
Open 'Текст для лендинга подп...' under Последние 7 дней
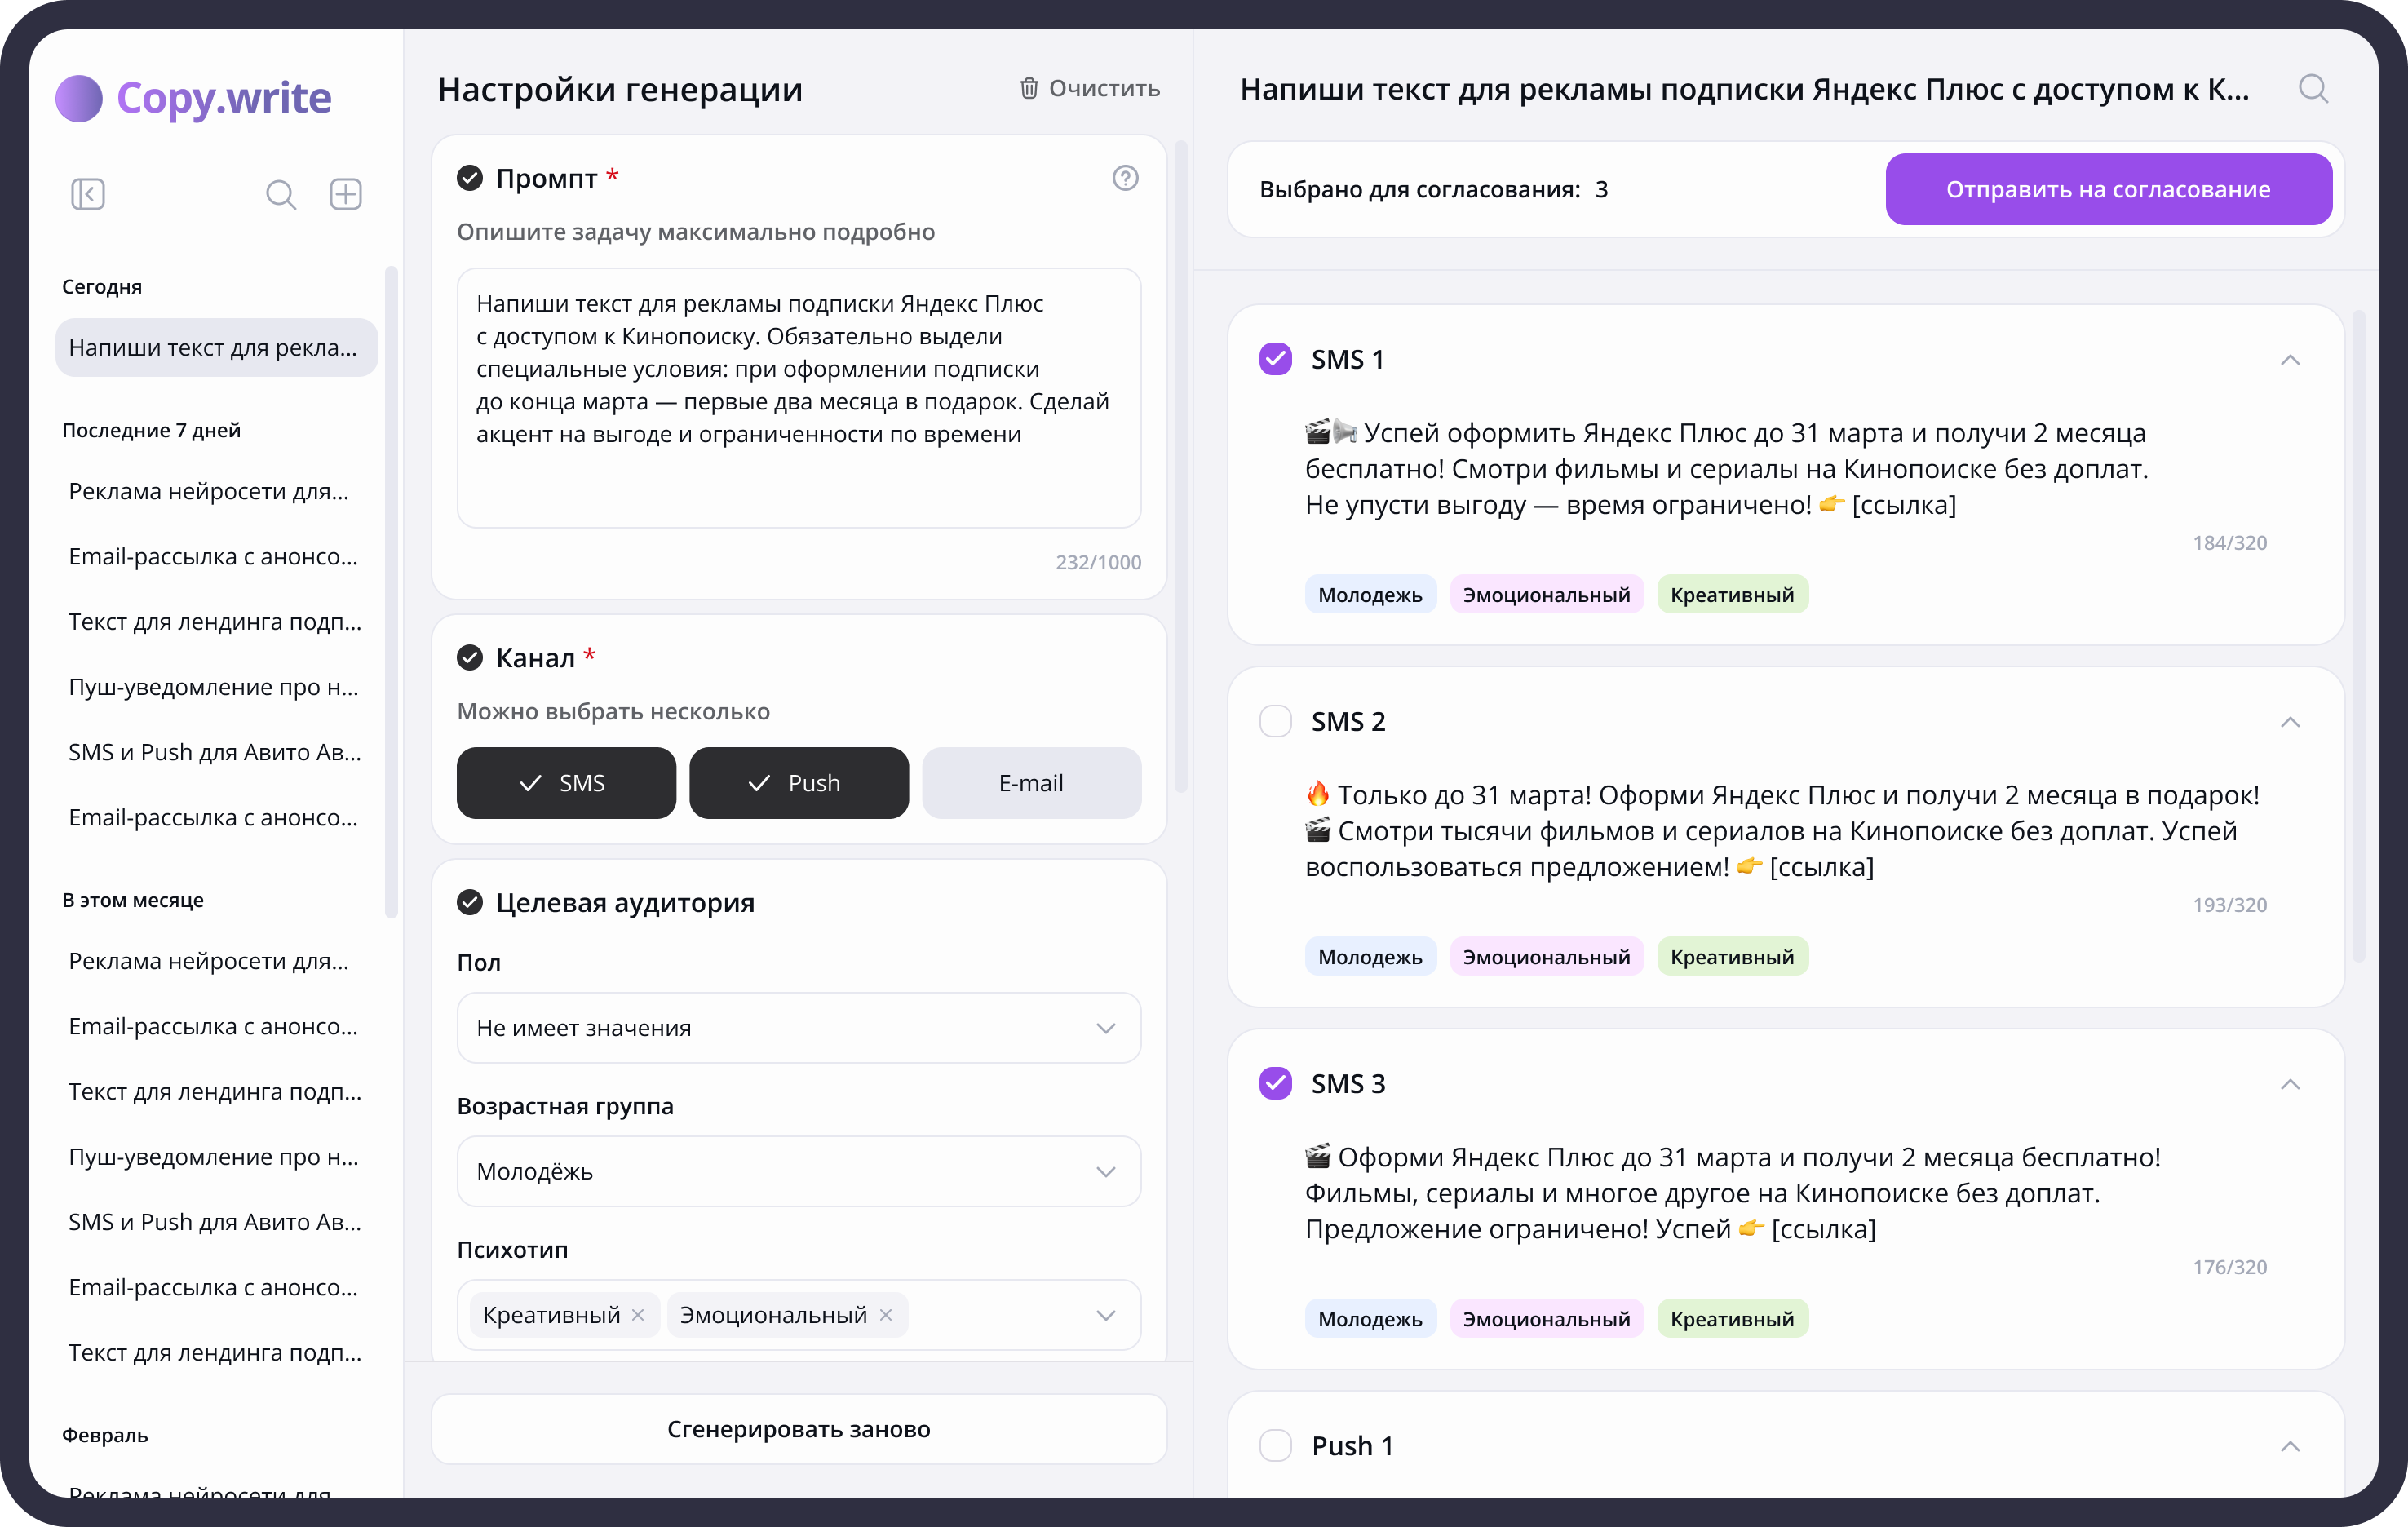tap(216, 621)
